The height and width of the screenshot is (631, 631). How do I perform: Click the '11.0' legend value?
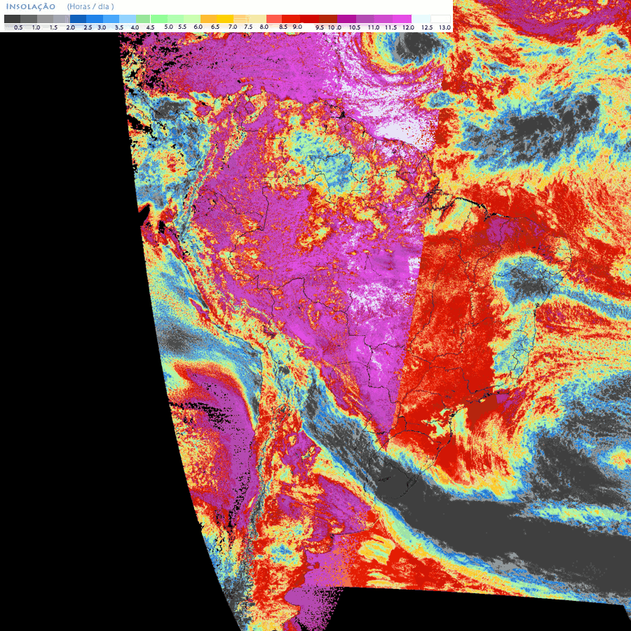coord(374,27)
